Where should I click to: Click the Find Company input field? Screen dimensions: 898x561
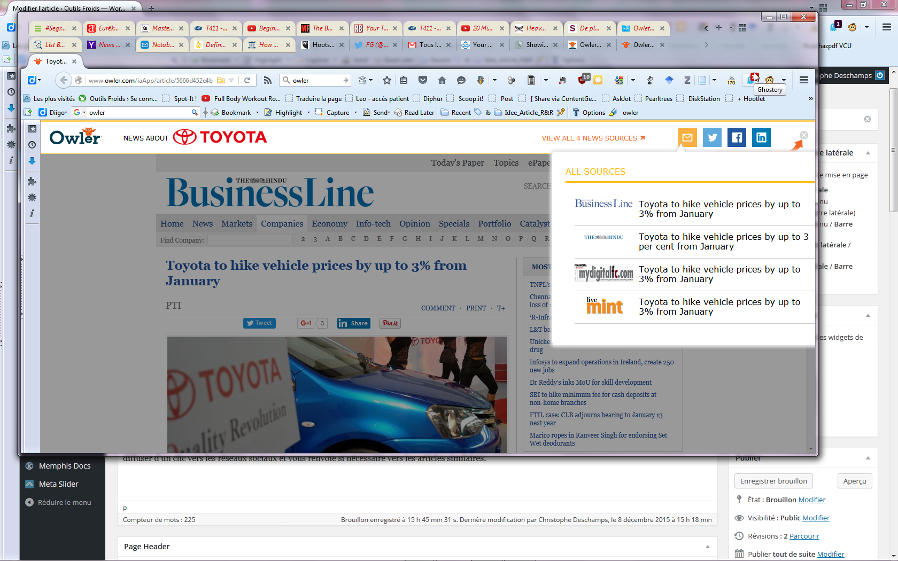[250, 240]
